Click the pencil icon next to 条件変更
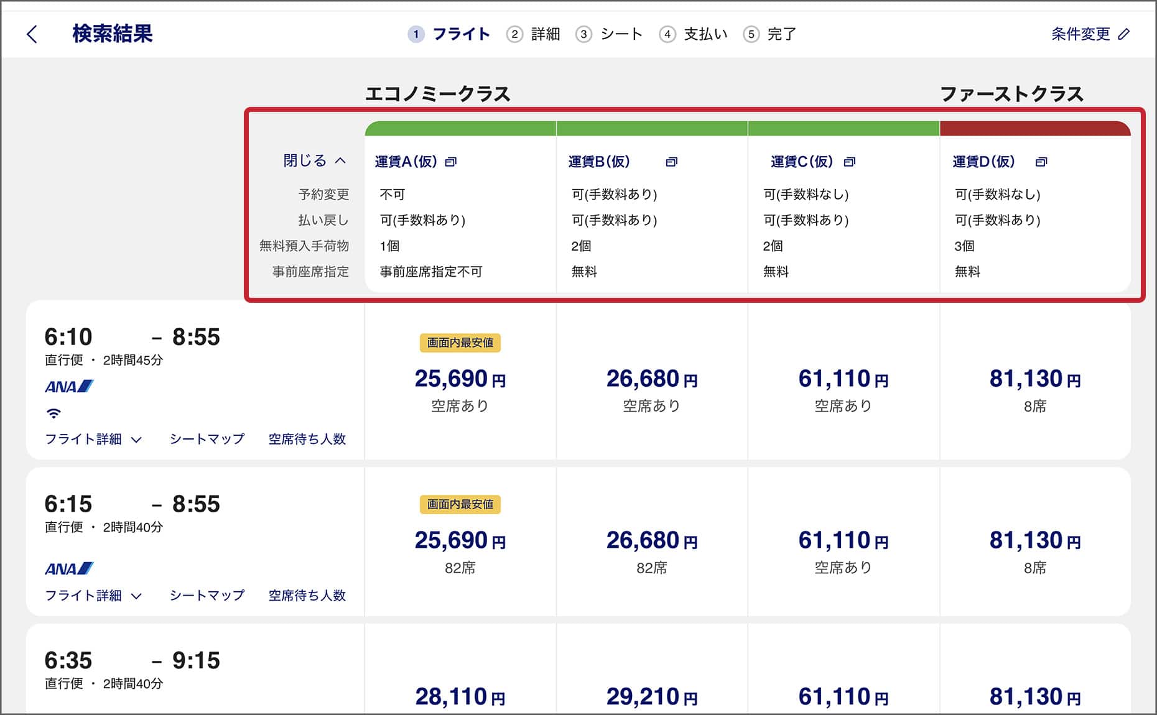The width and height of the screenshot is (1157, 715). pos(1123,34)
